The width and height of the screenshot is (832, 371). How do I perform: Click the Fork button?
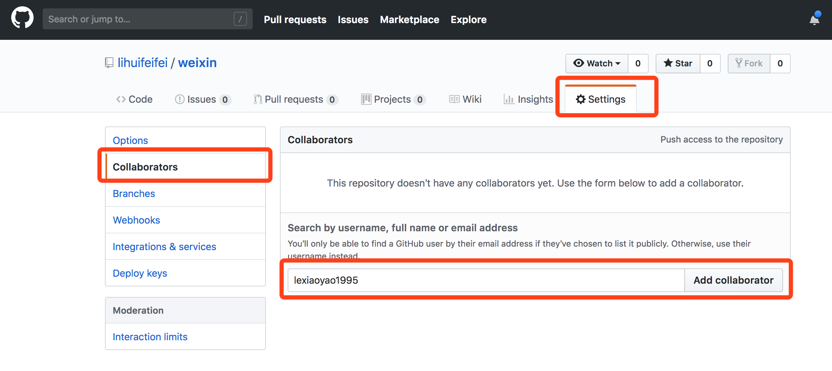pyautogui.click(x=749, y=63)
